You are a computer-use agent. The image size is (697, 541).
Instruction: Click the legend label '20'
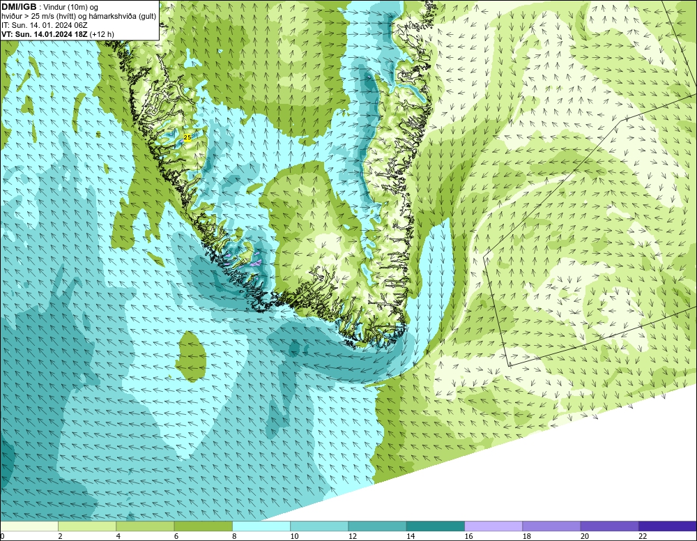[585, 537]
